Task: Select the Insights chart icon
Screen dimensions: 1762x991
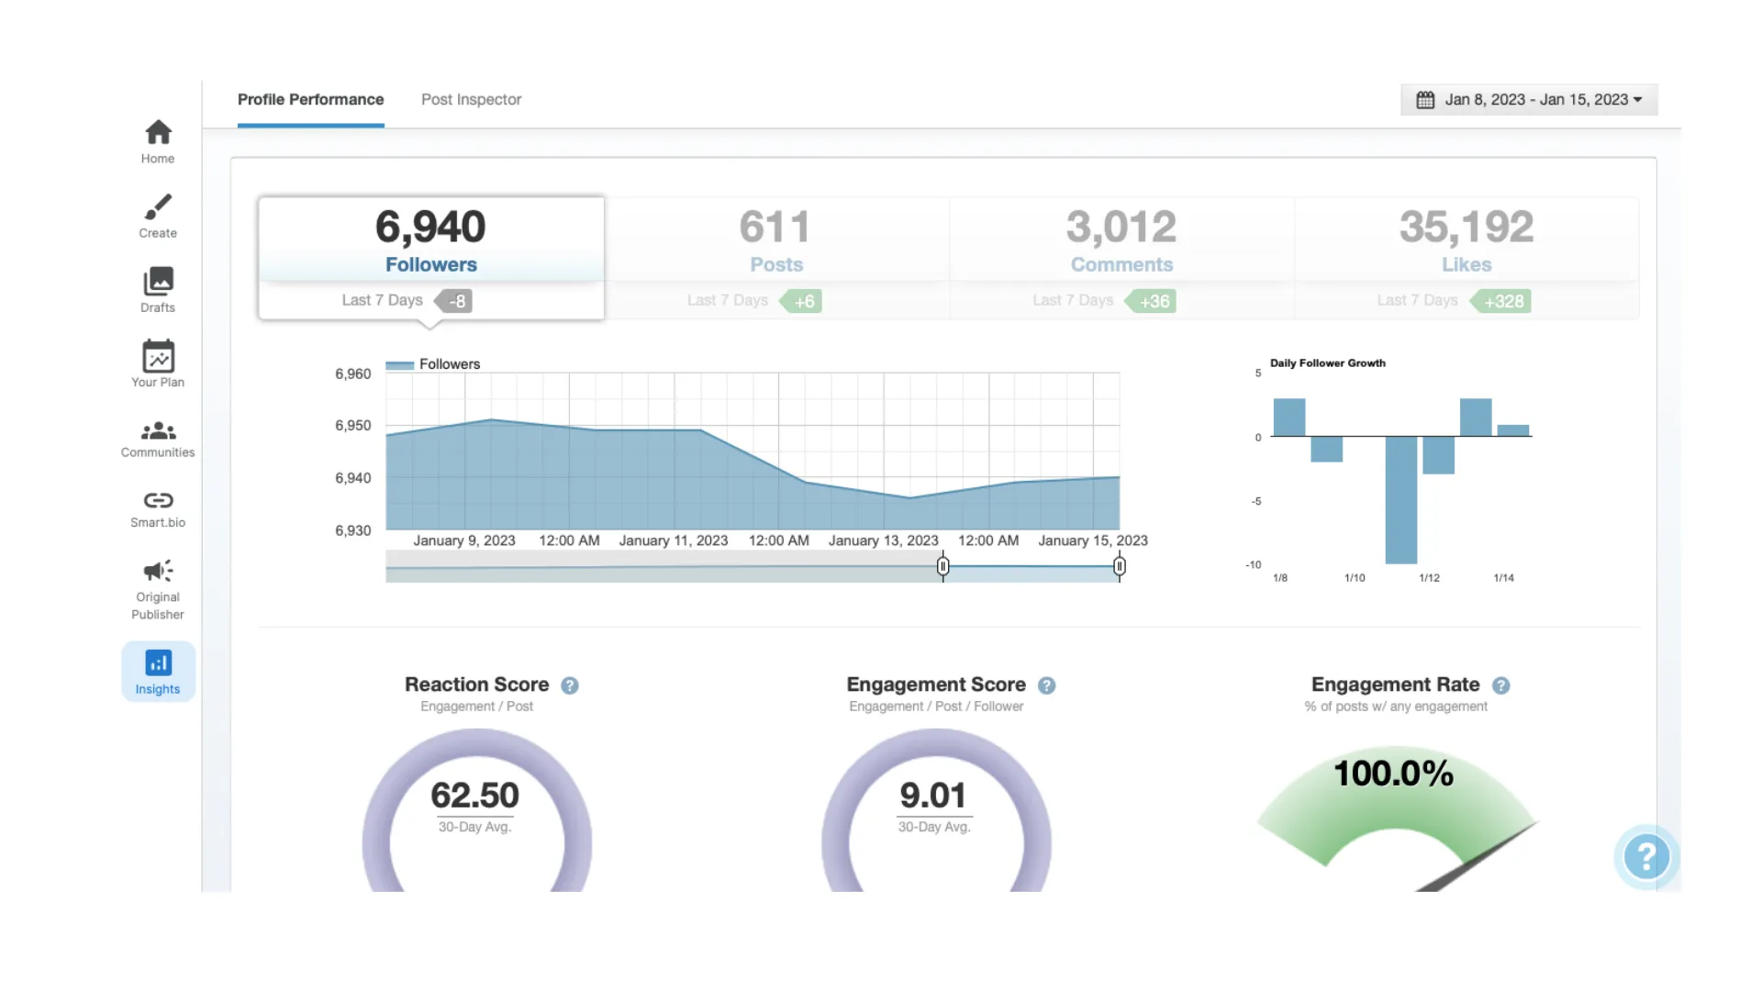Action: point(158,663)
